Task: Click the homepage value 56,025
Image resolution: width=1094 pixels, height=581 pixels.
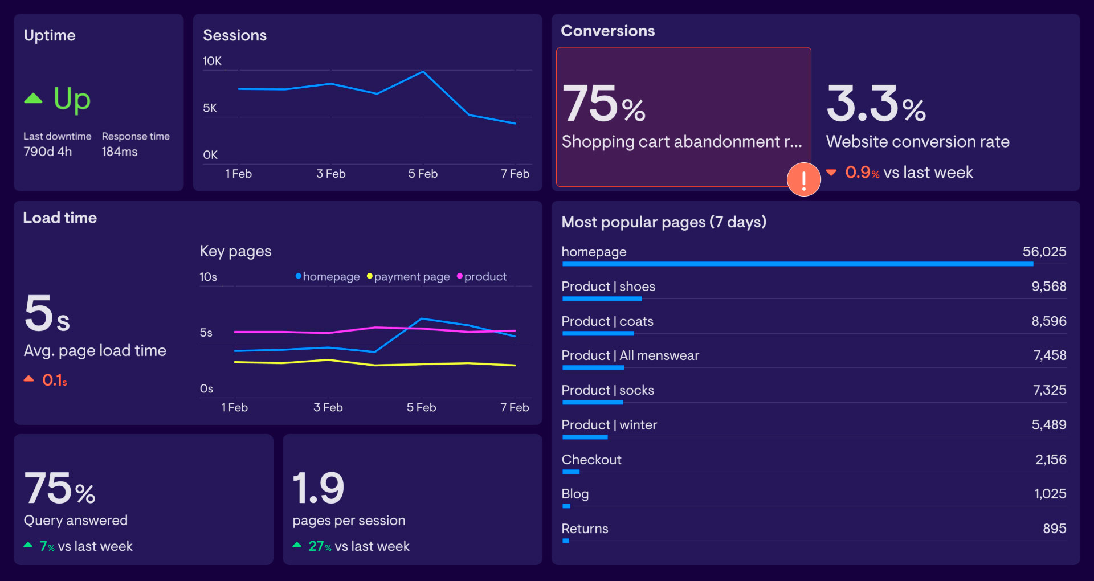Action: (x=1044, y=252)
